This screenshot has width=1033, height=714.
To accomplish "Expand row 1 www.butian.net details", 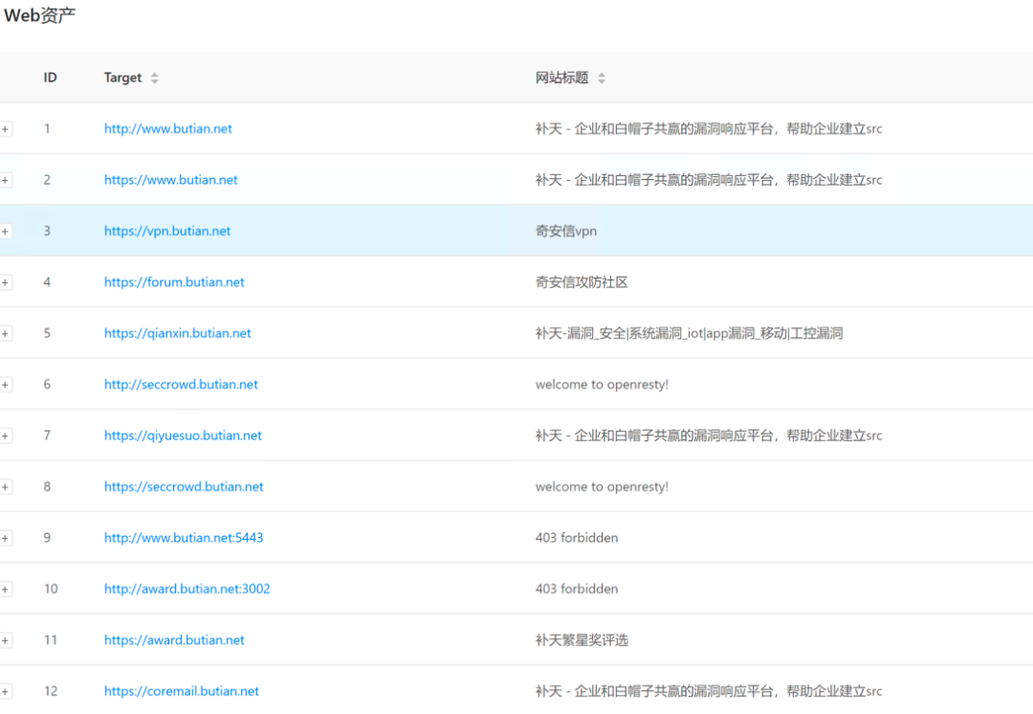I will [6, 129].
